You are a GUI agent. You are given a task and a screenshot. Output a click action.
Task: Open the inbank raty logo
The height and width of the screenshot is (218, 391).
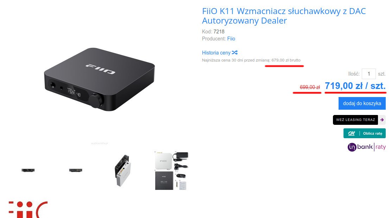367,147
